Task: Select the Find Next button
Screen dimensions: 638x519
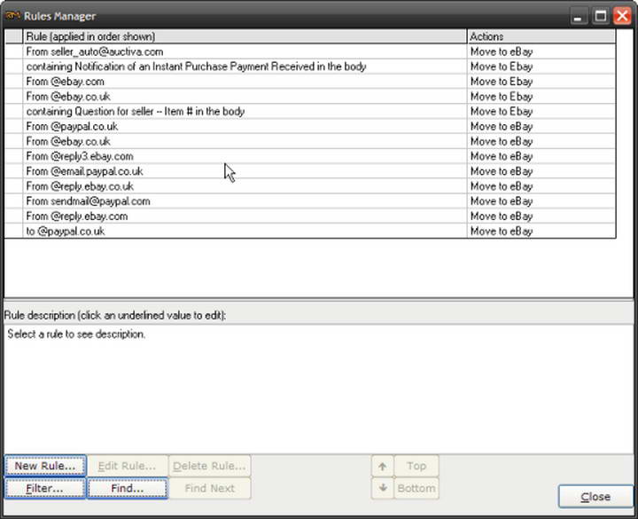Action: tap(209, 488)
